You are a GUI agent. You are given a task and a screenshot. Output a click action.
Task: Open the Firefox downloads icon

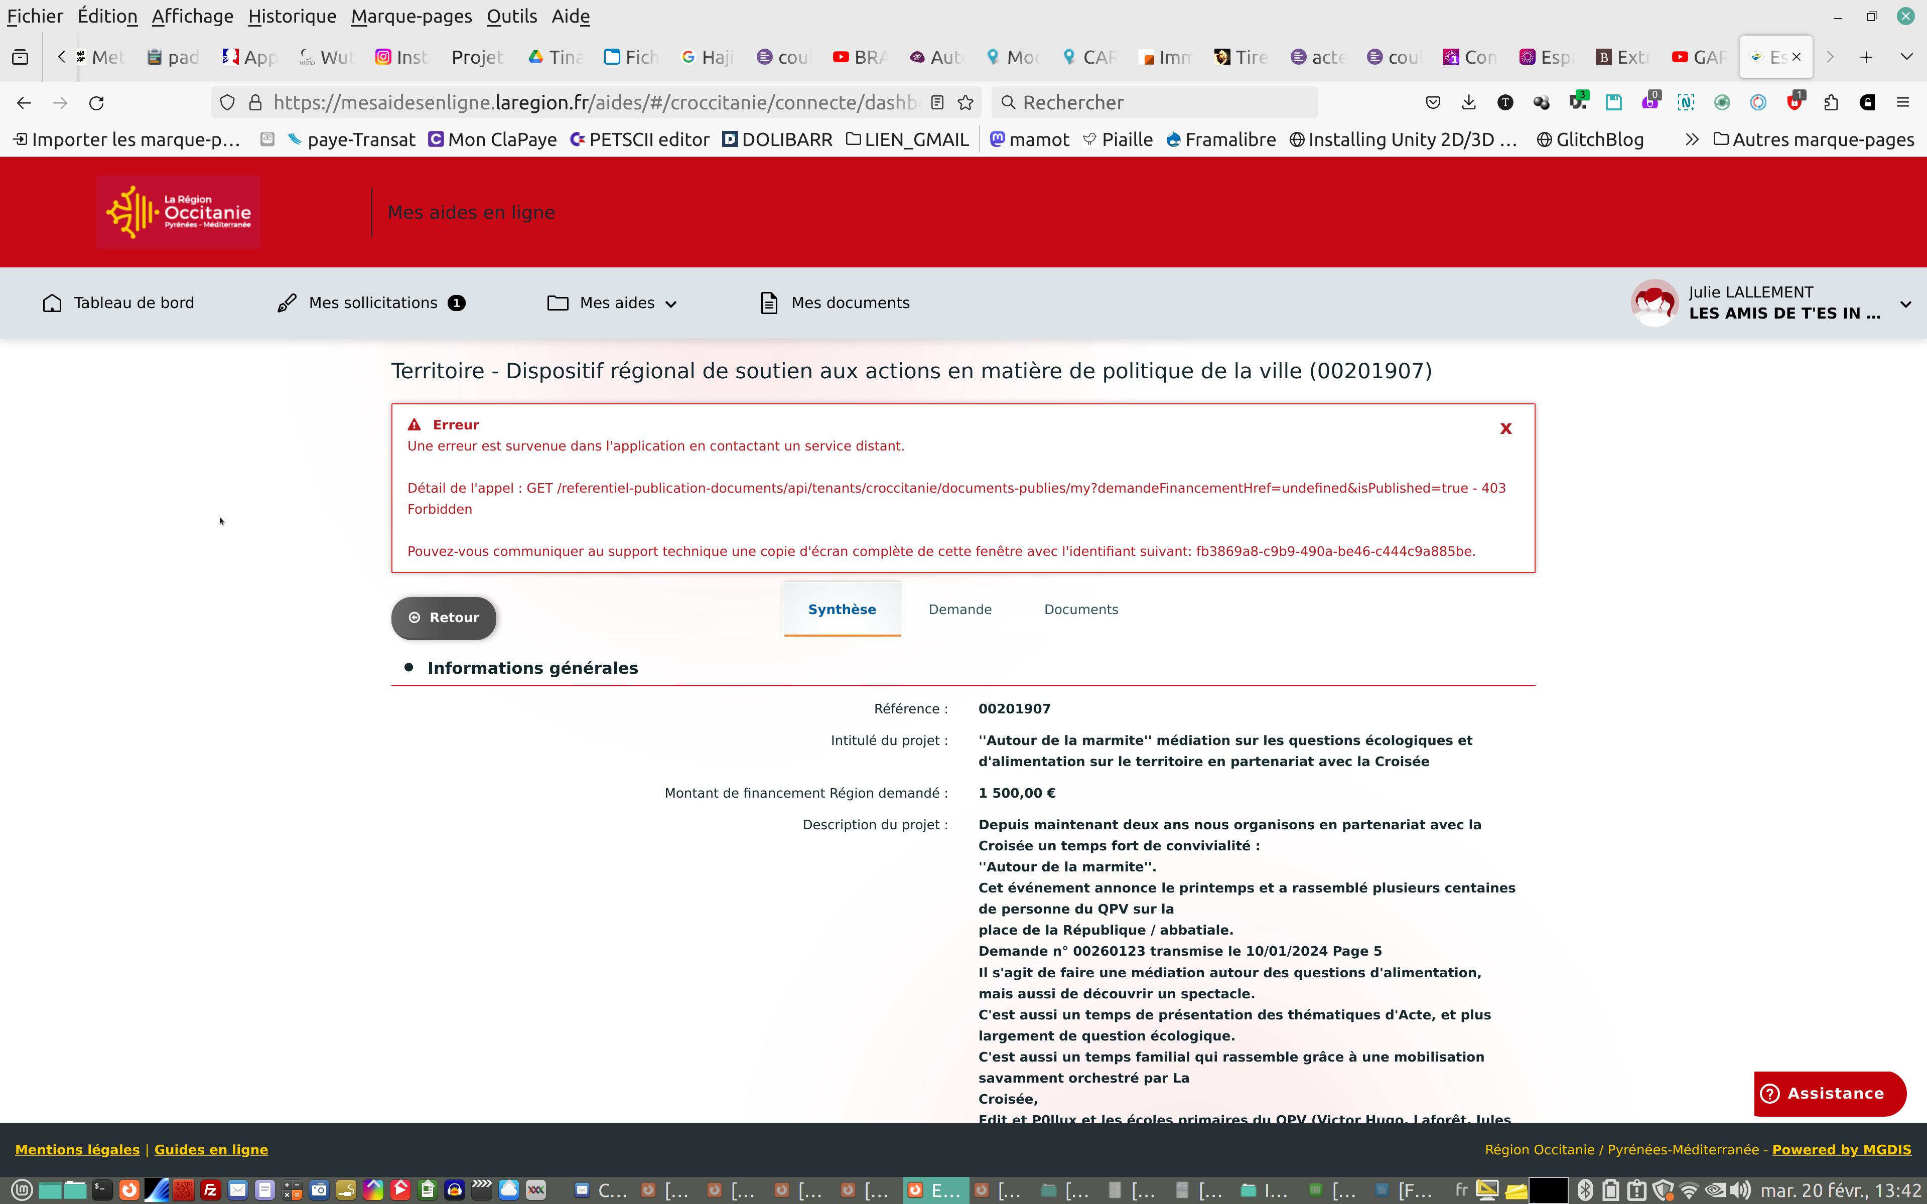1469,103
